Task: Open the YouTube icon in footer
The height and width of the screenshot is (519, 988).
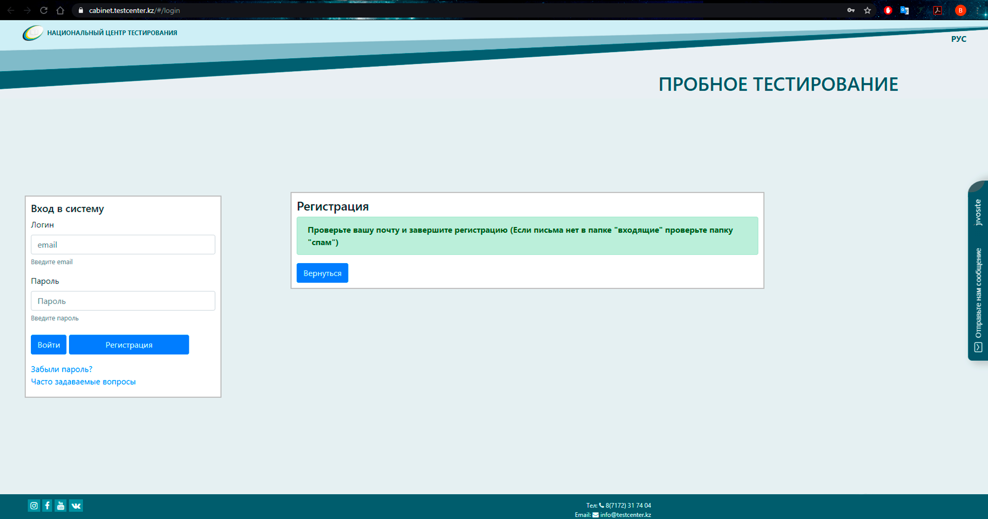Action: pos(61,506)
